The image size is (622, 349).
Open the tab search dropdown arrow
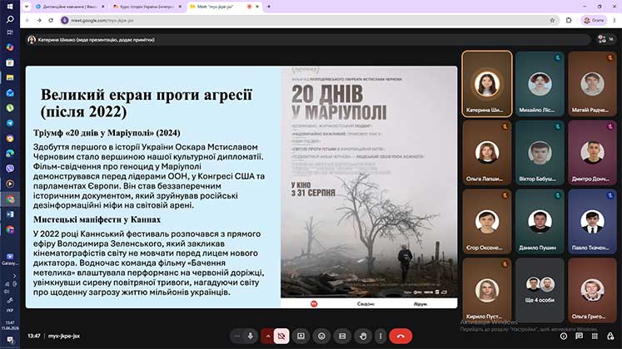[x=27, y=7]
